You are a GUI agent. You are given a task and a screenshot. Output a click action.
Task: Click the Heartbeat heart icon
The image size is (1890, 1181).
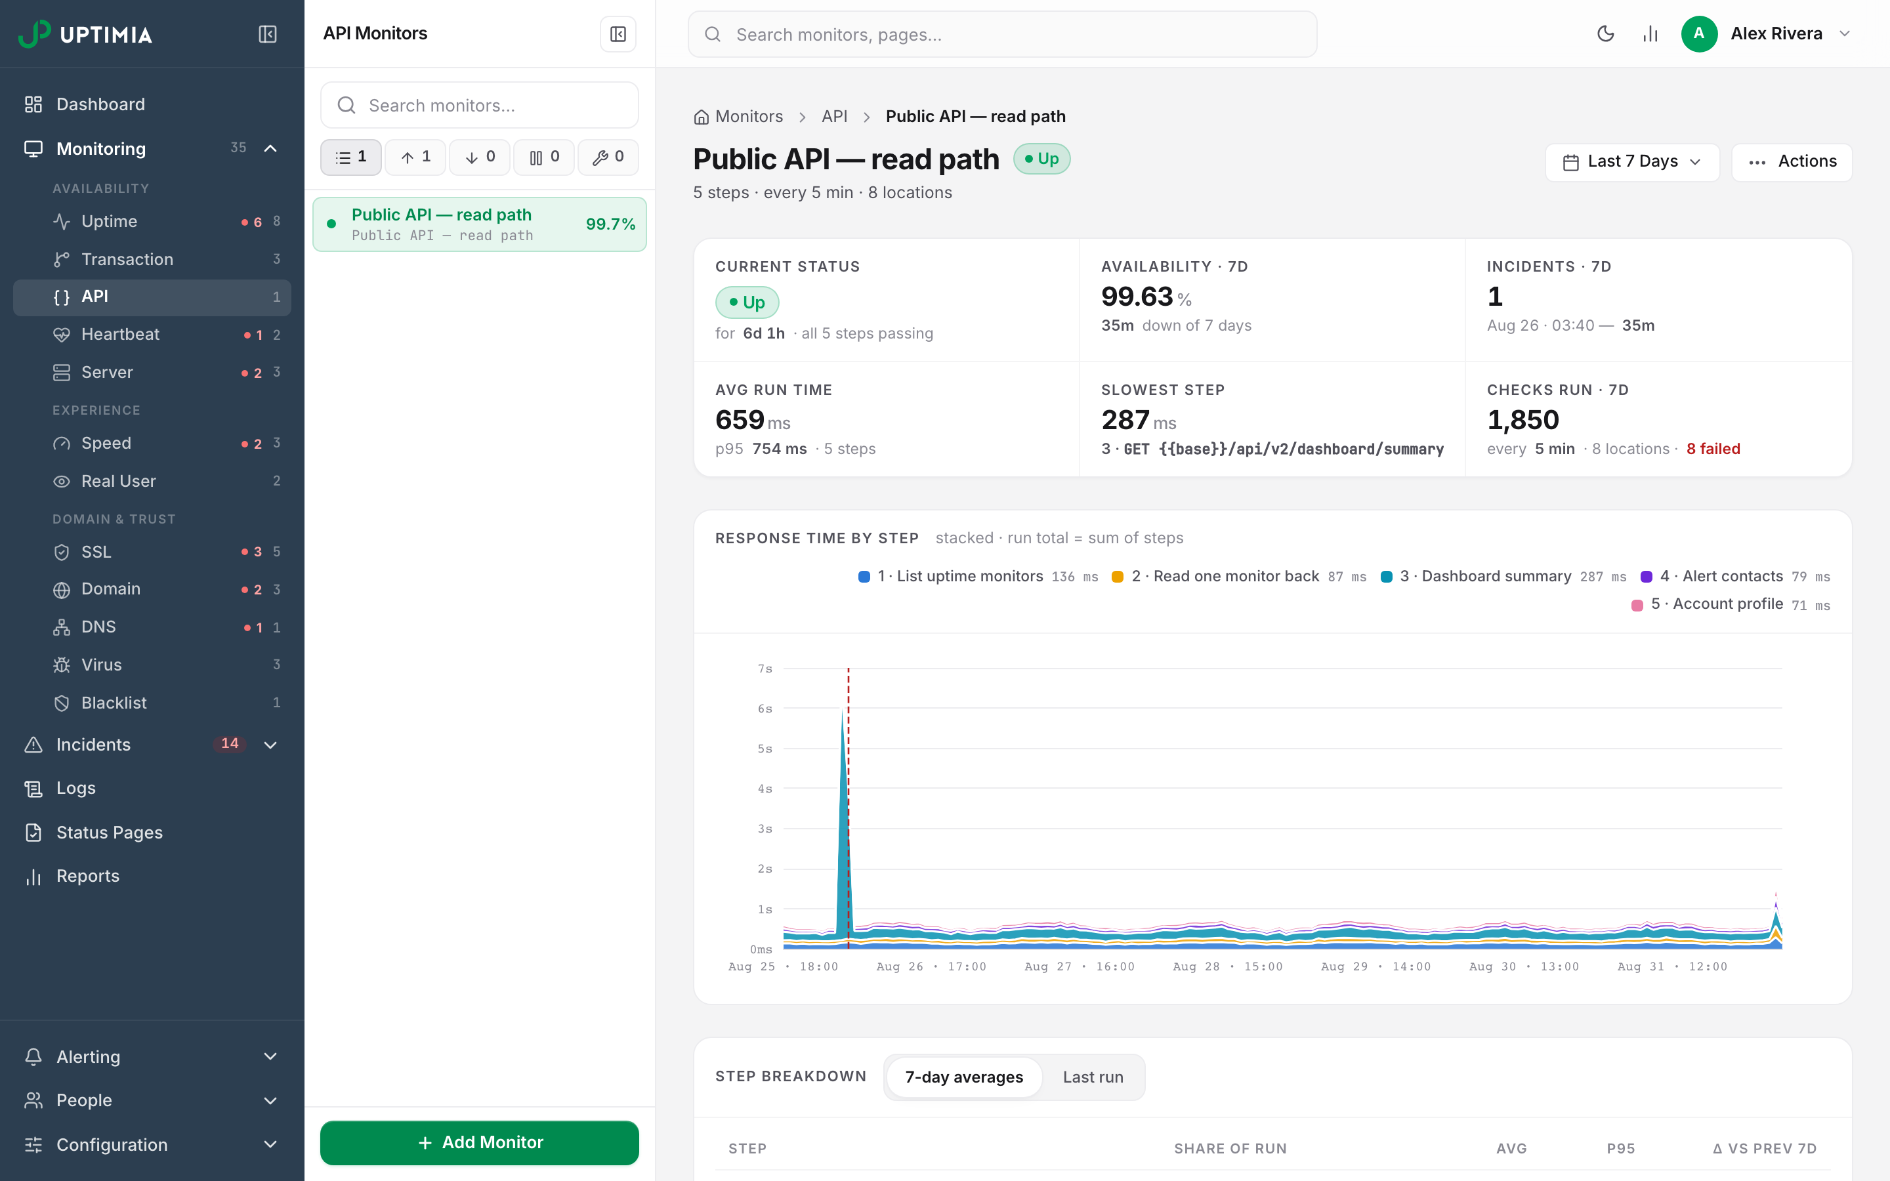coord(62,335)
